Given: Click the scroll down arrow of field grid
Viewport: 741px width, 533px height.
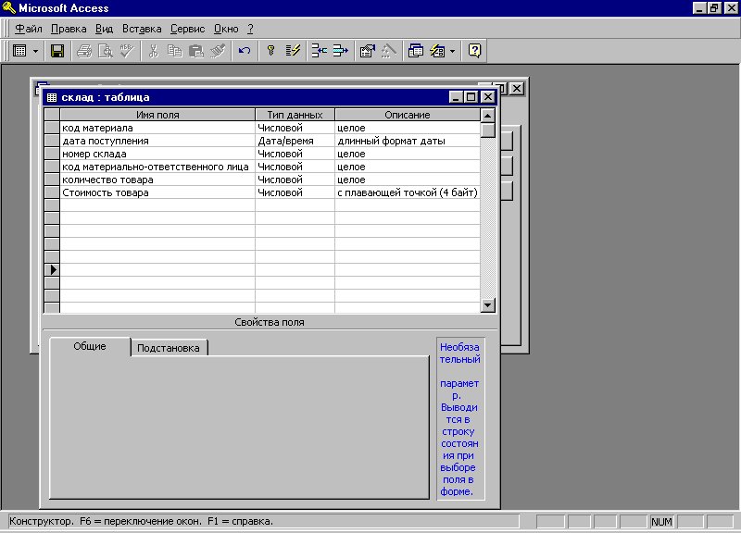Looking at the screenshot, I should pyautogui.click(x=488, y=305).
